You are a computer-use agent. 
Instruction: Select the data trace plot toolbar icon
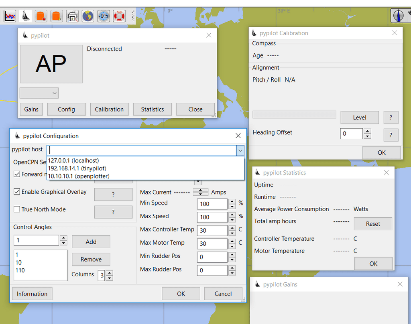(x=9, y=16)
